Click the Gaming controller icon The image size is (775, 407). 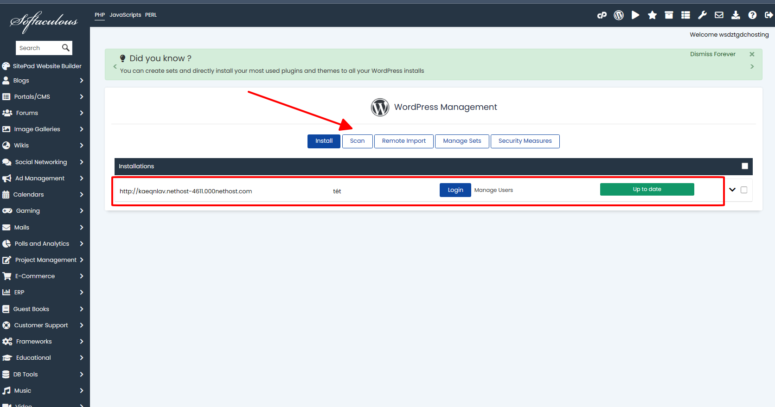click(x=7, y=210)
